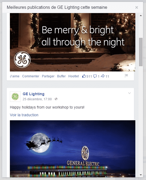Click the Commenter link
Viewport: 146px width, 180px height.
31,76
